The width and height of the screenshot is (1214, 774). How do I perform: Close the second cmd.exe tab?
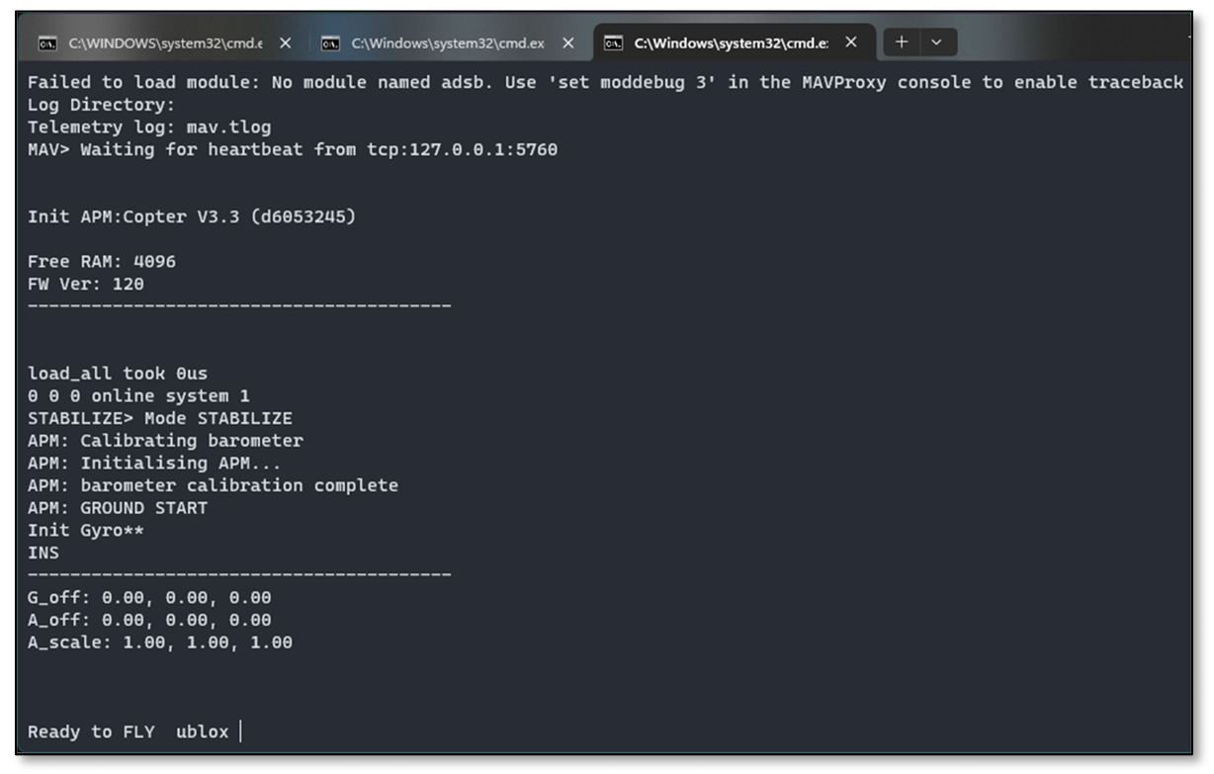568,43
